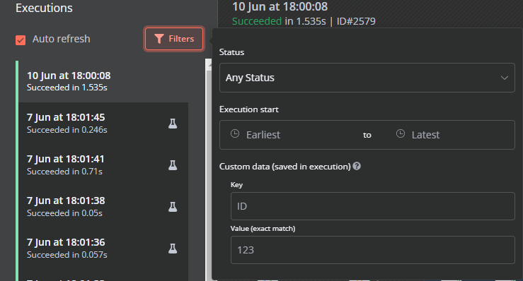
Task: Click flask icon on 7 Jun 18:01:45 execution
Action: pos(173,124)
